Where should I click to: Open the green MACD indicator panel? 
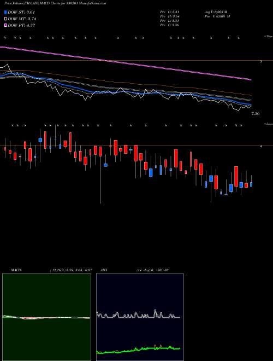46,317
